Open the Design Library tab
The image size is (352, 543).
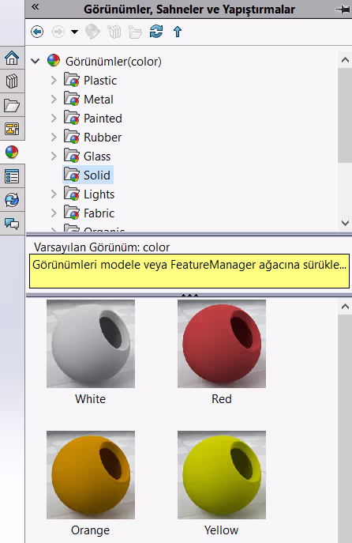click(12, 81)
